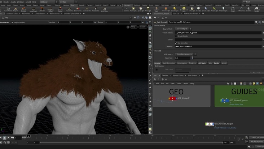The image size is (264, 149).
Task: Use the White Hairs shelf tool
Action: pyautogui.click(x=104, y=10)
